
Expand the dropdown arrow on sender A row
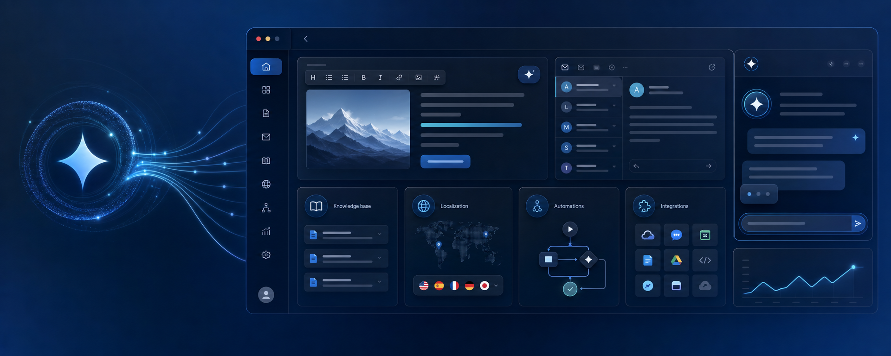[614, 86]
